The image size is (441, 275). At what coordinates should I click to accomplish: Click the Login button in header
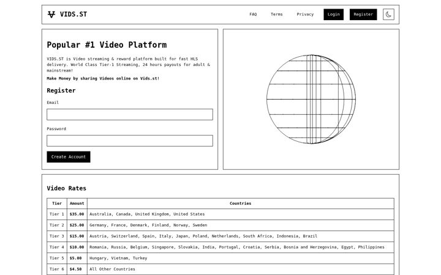pos(334,14)
